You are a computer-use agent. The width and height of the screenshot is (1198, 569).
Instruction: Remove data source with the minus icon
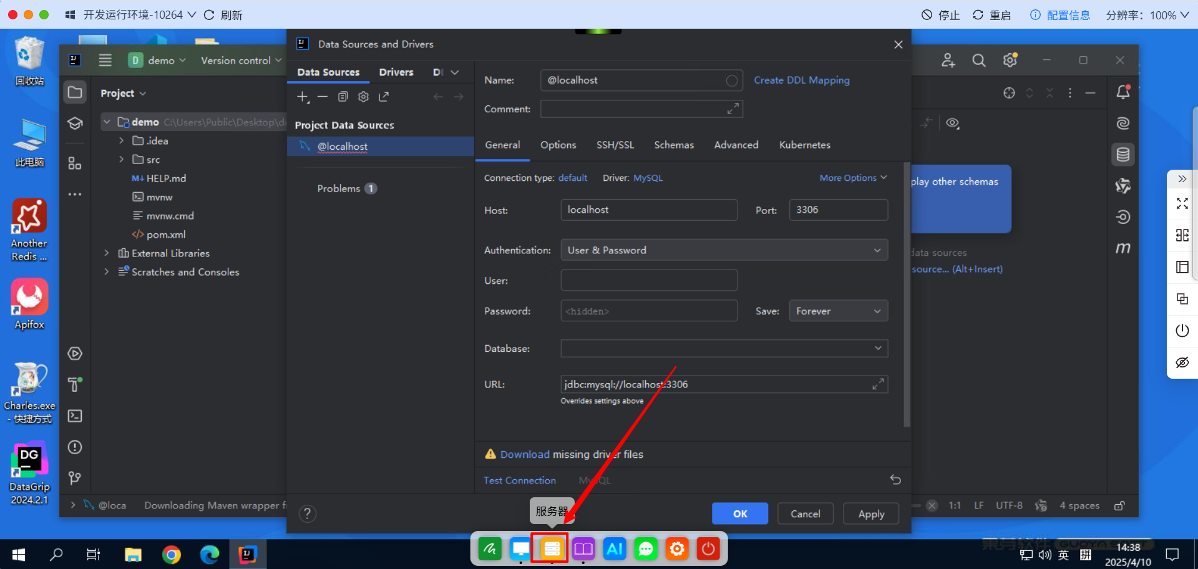click(323, 97)
